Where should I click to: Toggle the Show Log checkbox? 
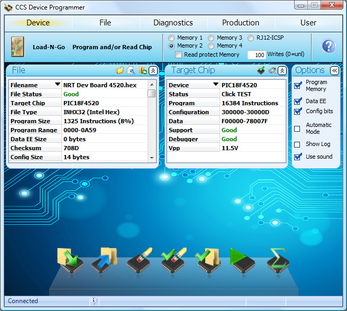point(297,144)
